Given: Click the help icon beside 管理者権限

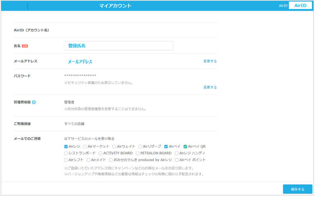Looking at the screenshot, I should (34, 102).
